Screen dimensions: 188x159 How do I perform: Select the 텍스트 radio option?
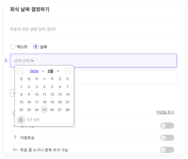coord(13,47)
